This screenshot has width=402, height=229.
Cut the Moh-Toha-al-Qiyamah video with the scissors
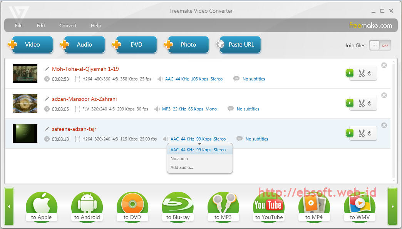[x=362, y=73]
